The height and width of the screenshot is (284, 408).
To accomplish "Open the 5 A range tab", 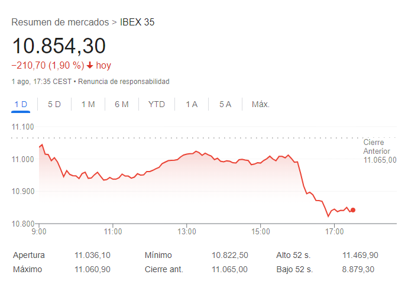I will click(x=225, y=104).
